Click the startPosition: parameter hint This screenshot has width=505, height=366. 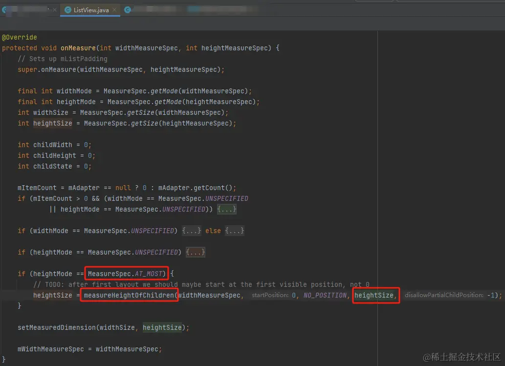pos(270,295)
